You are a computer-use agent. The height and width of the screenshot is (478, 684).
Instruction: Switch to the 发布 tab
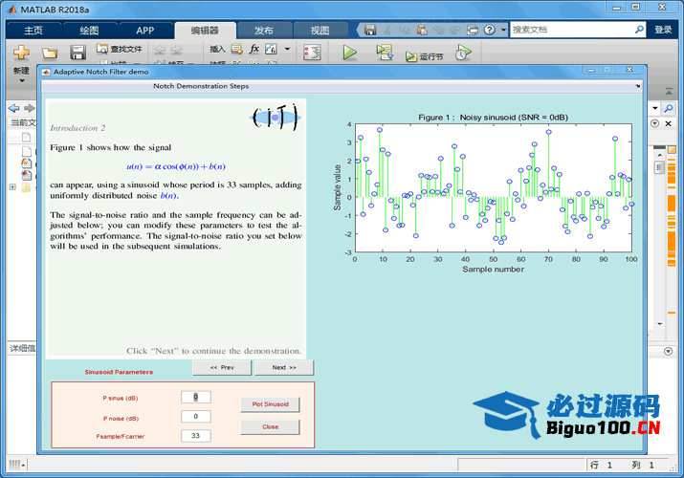click(264, 30)
